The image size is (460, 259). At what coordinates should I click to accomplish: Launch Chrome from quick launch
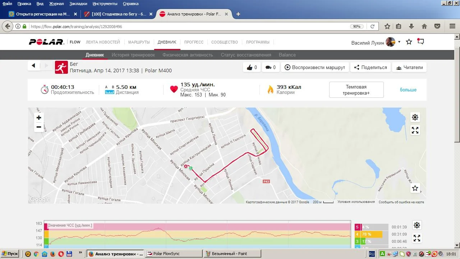click(36, 254)
